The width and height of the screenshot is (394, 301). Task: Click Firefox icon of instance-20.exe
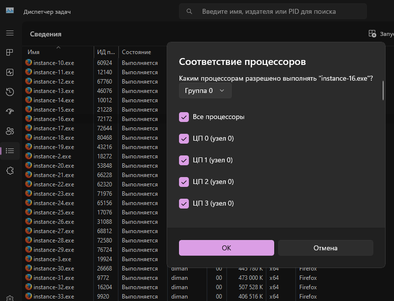click(x=29, y=165)
